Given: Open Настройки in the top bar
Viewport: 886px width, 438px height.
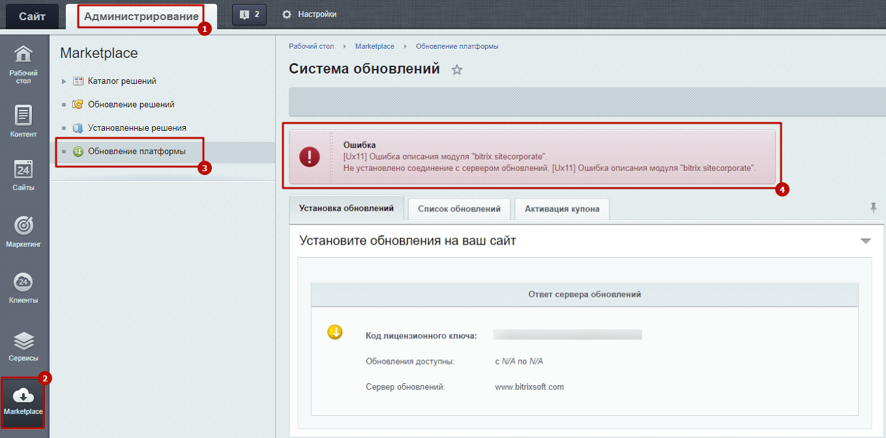Looking at the screenshot, I should pyautogui.click(x=310, y=14).
